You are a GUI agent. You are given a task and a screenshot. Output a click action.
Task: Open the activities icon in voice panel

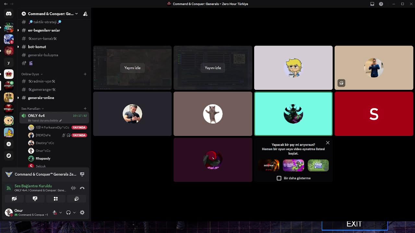[56, 199]
